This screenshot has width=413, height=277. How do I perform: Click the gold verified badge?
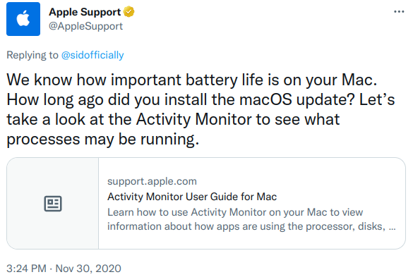[x=128, y=12]
